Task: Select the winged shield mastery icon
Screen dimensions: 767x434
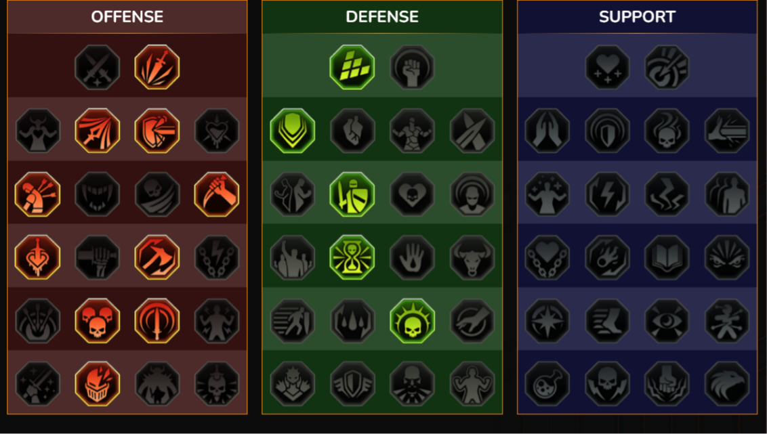Action: [352, 384]
